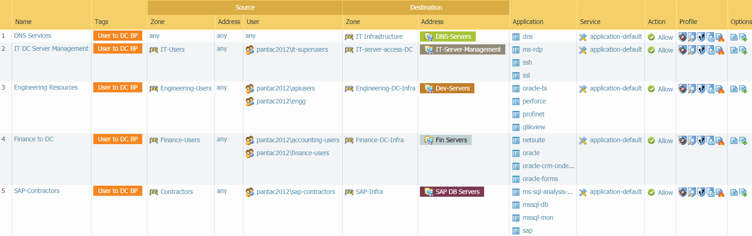This screenshot has width=752, height=236.
Task: Click the User to DC BP tag on Finance to DC
Action: point(118,139)
